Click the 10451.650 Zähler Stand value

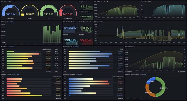pos(70,28)
